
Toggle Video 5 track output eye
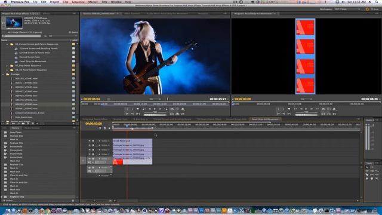[89, 141]
